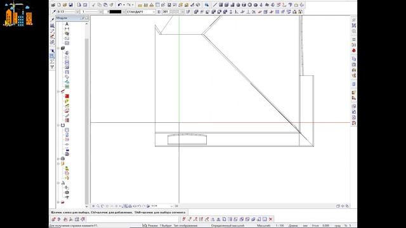Click the magnifier zoom icon in viewport toolbar

coord(98,206)
